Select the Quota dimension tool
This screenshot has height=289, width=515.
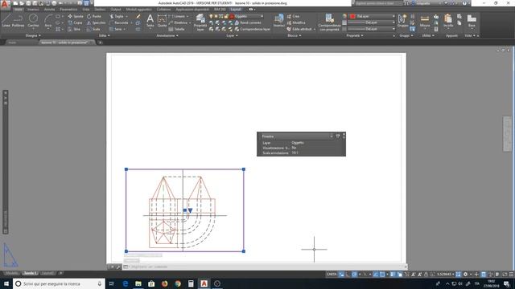pyautogui.click(x=162, y=20)
